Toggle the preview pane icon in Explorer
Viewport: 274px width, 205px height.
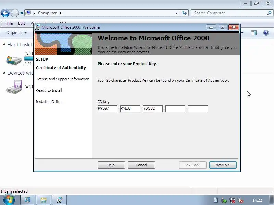click(x=254, y=33)
